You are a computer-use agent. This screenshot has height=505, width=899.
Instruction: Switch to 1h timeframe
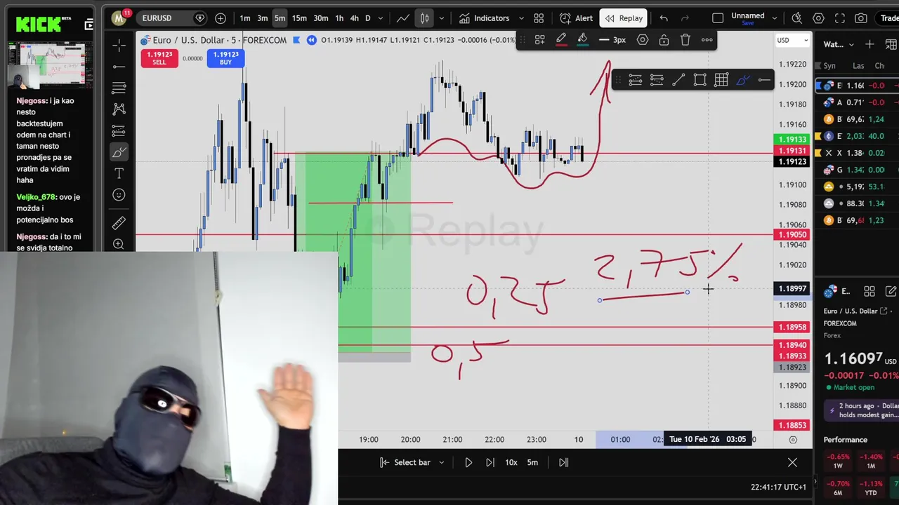pos(339,18)
